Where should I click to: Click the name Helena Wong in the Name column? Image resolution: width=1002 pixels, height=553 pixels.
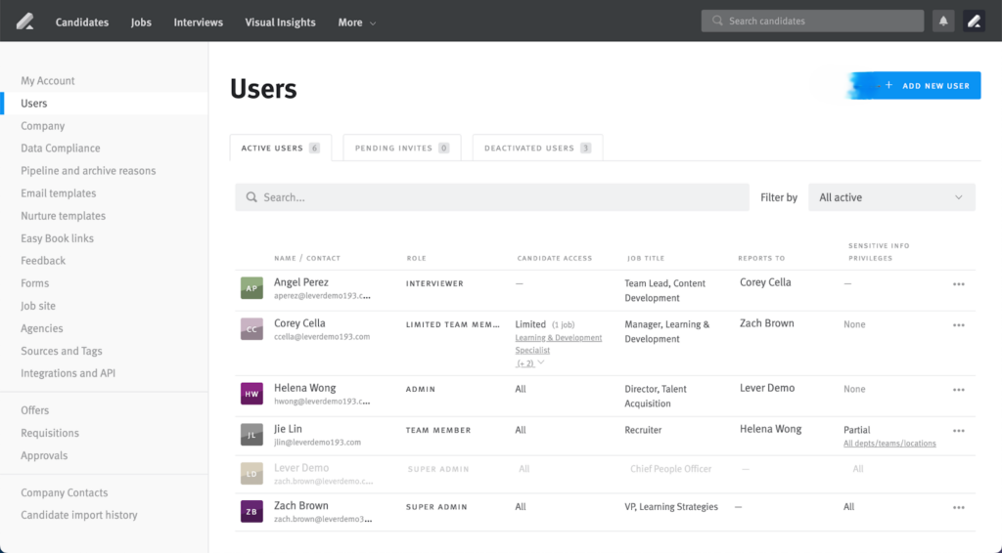305,388
